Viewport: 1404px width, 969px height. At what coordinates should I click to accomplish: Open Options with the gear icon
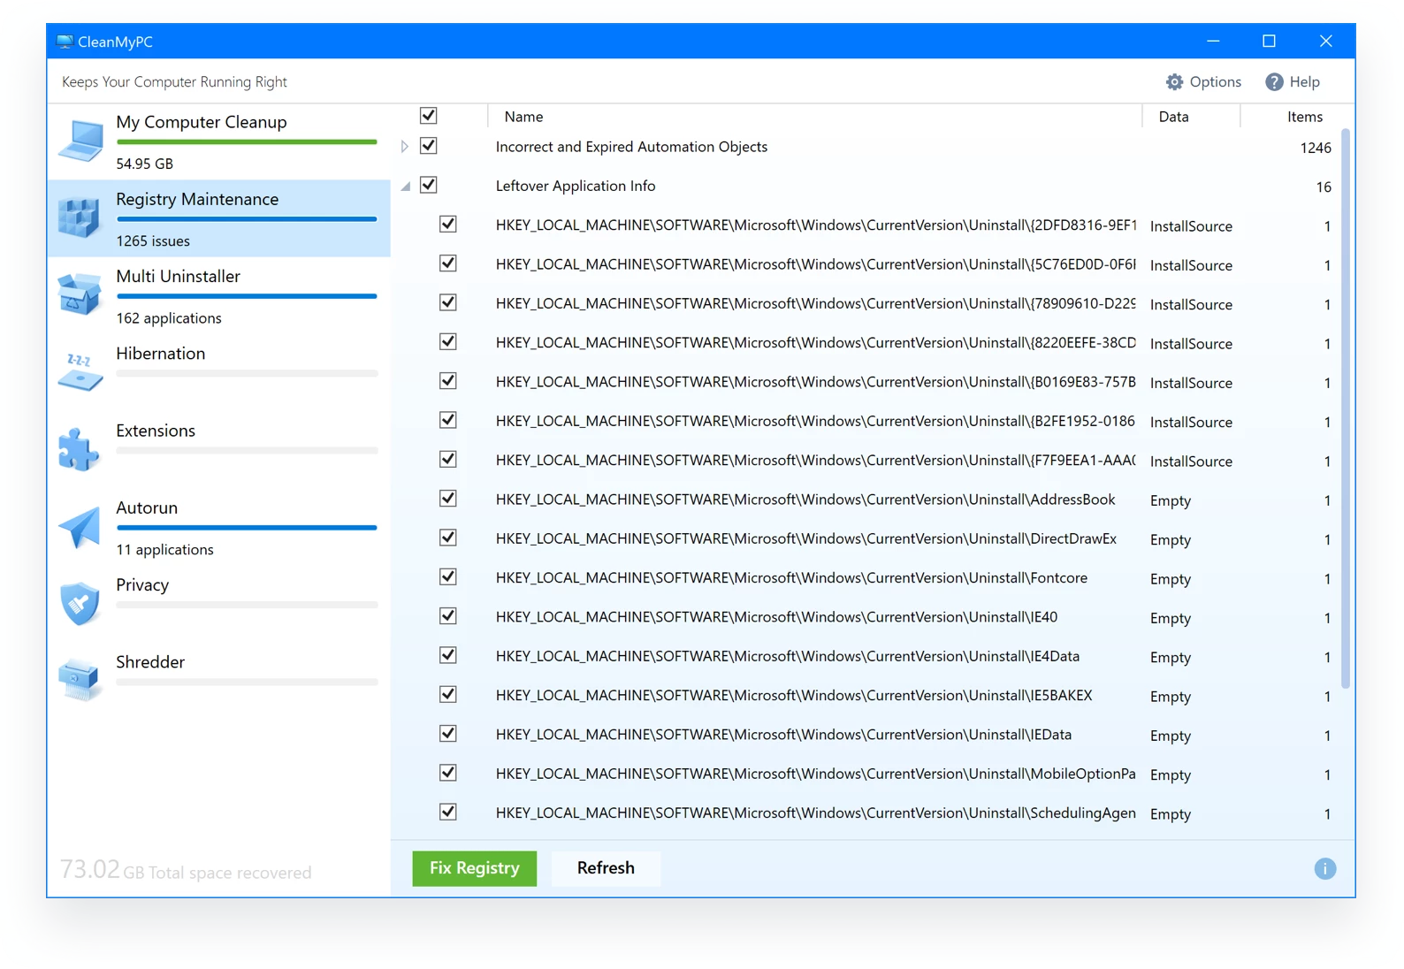(1174, 82)
